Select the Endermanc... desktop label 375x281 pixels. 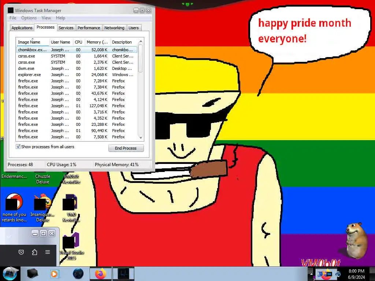14,176
